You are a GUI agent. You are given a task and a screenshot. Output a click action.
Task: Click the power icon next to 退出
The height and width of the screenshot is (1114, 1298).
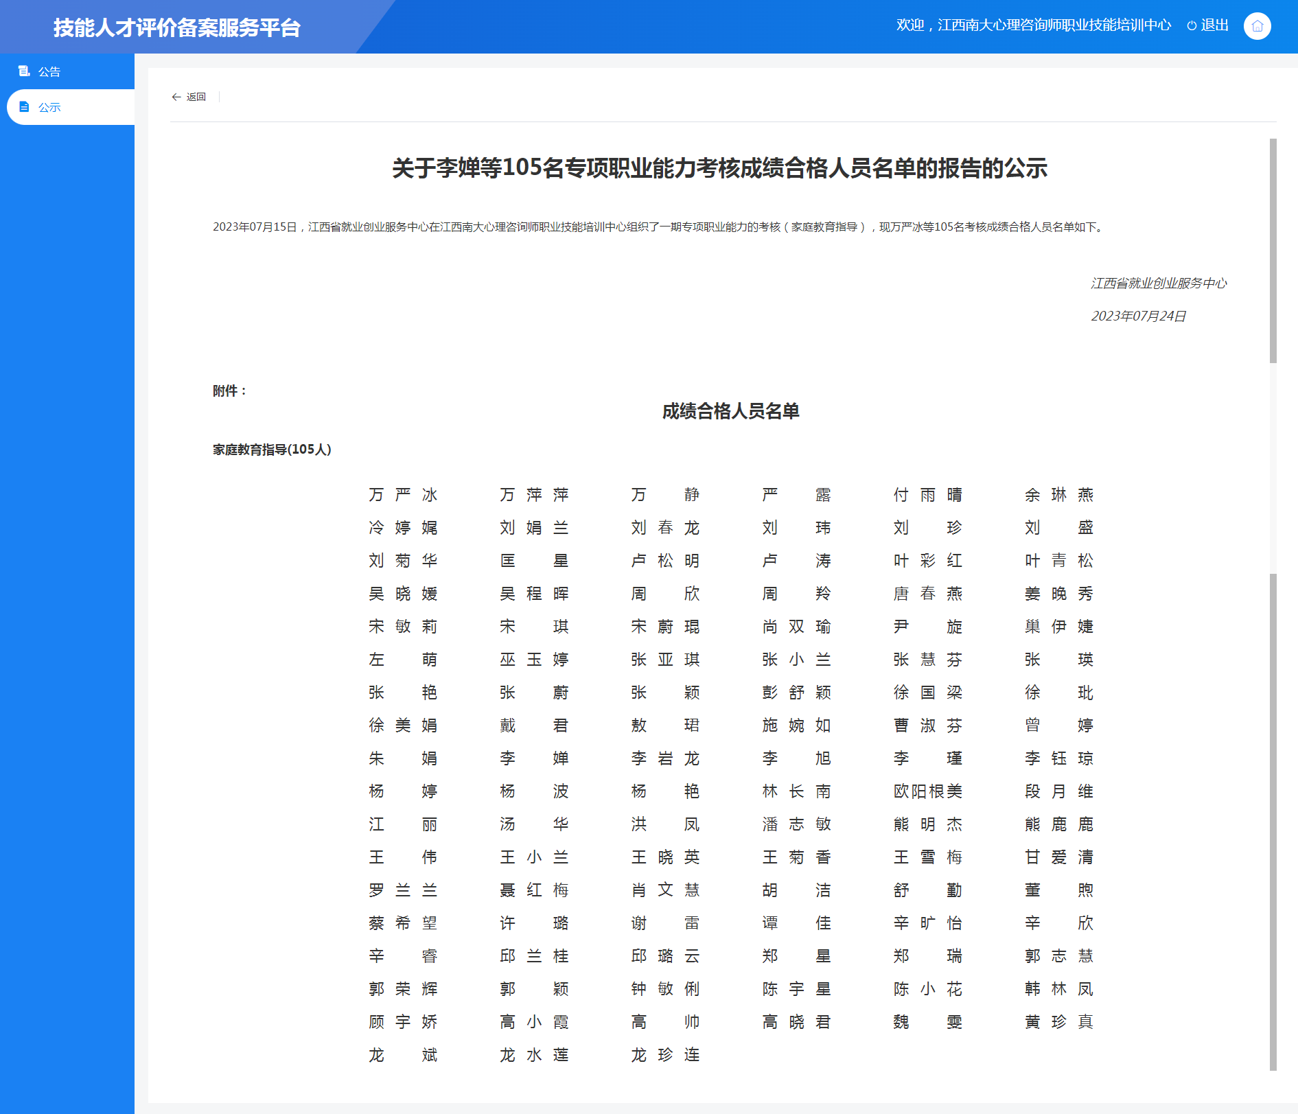point(1190,25)
